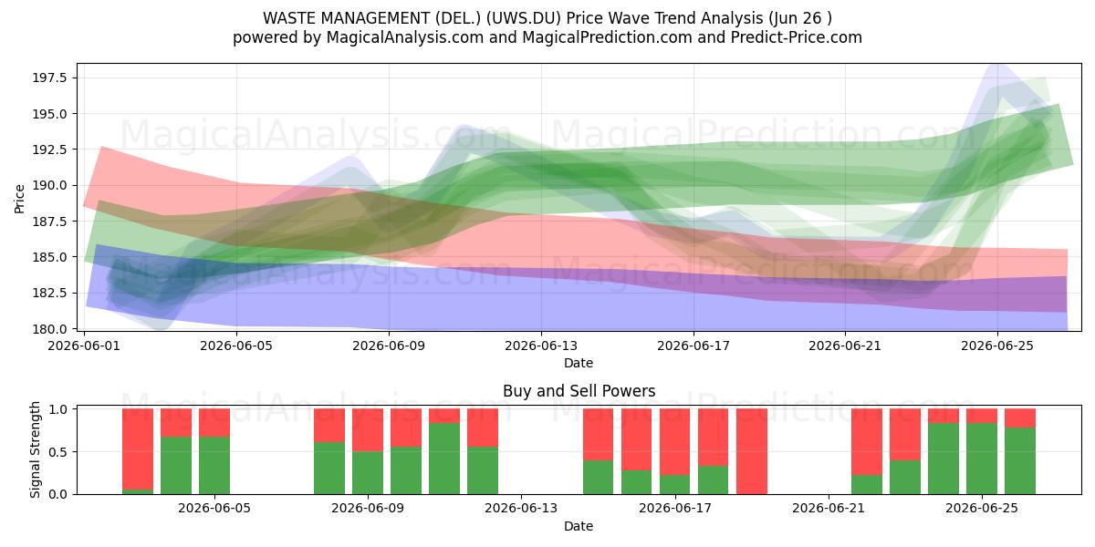Click 2026-06-25 under the Buy and Sell chart
The width and height of the screenshot is (1095, 547).
click(x=982, y=510)
